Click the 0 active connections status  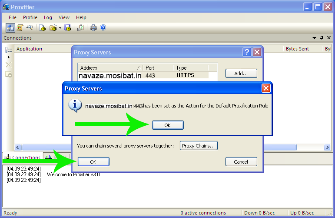click(203, 213)
